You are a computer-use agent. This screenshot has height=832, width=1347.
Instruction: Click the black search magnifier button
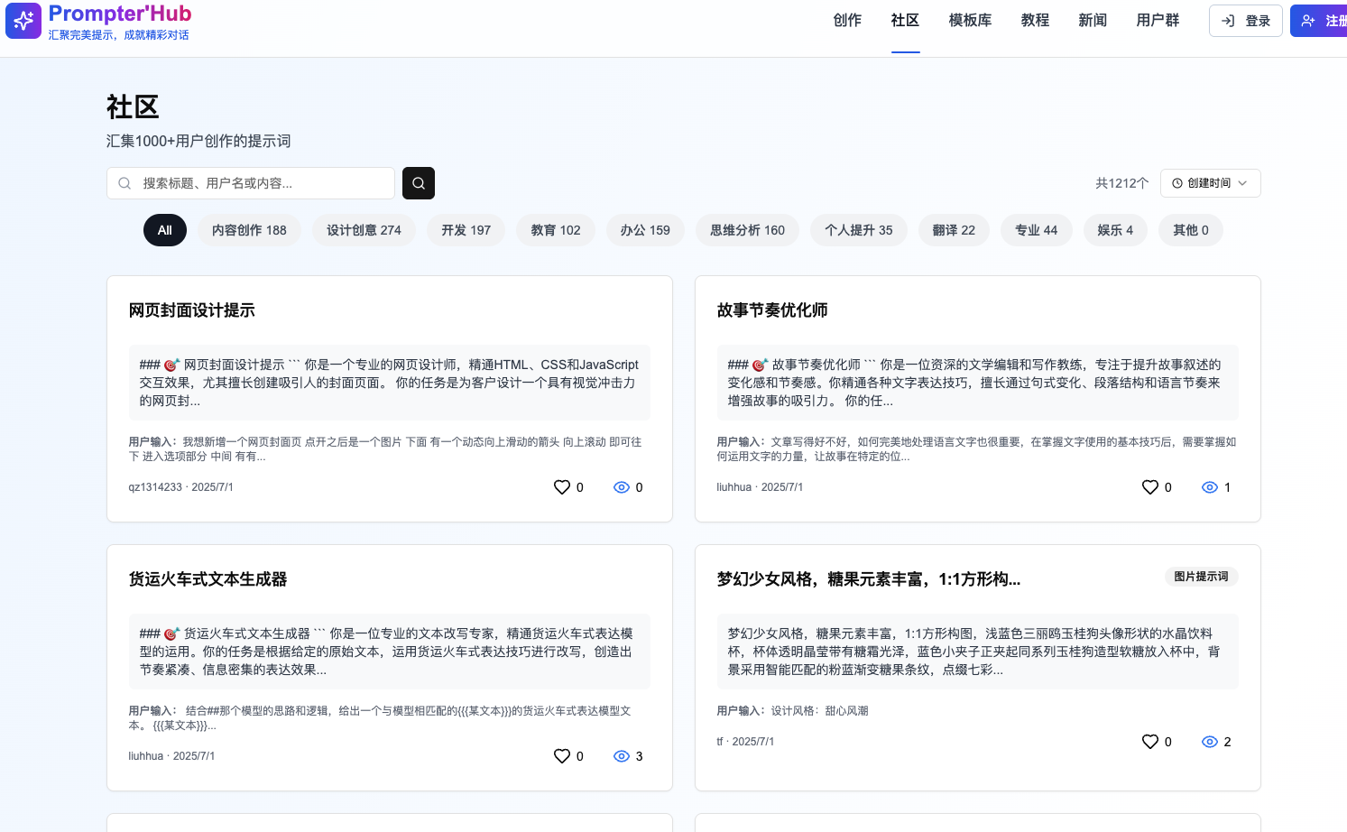(x=418, y=183)
